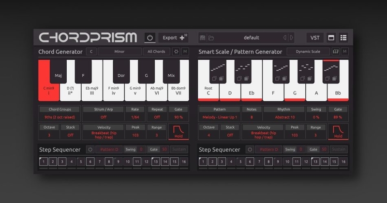Viewport: 387px width, 203px height.
Task: Open the Rhythm 'Abstract 10' selector
Action: (285, 117)
